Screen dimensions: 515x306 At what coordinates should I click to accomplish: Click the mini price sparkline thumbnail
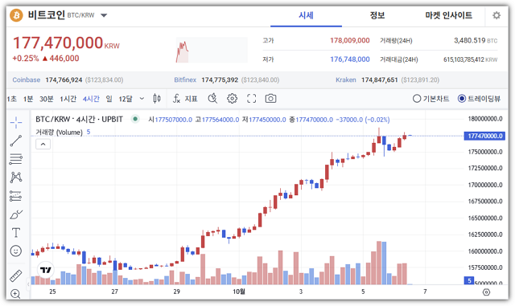[212, 50]
